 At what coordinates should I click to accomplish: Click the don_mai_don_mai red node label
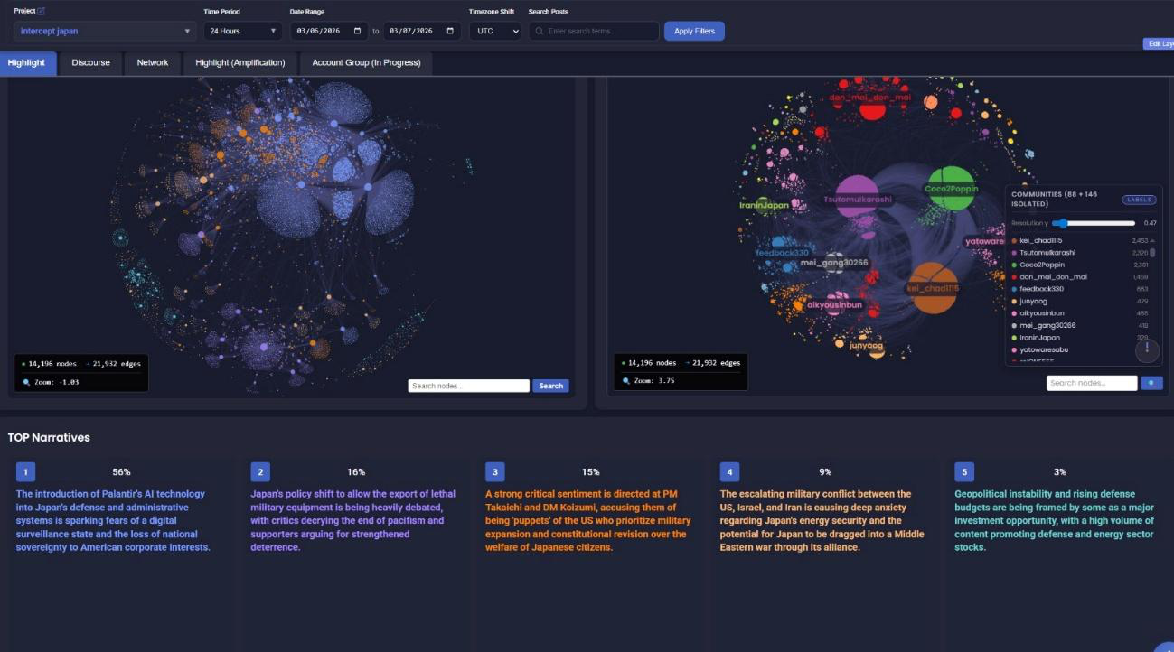(x=869, y=97)
